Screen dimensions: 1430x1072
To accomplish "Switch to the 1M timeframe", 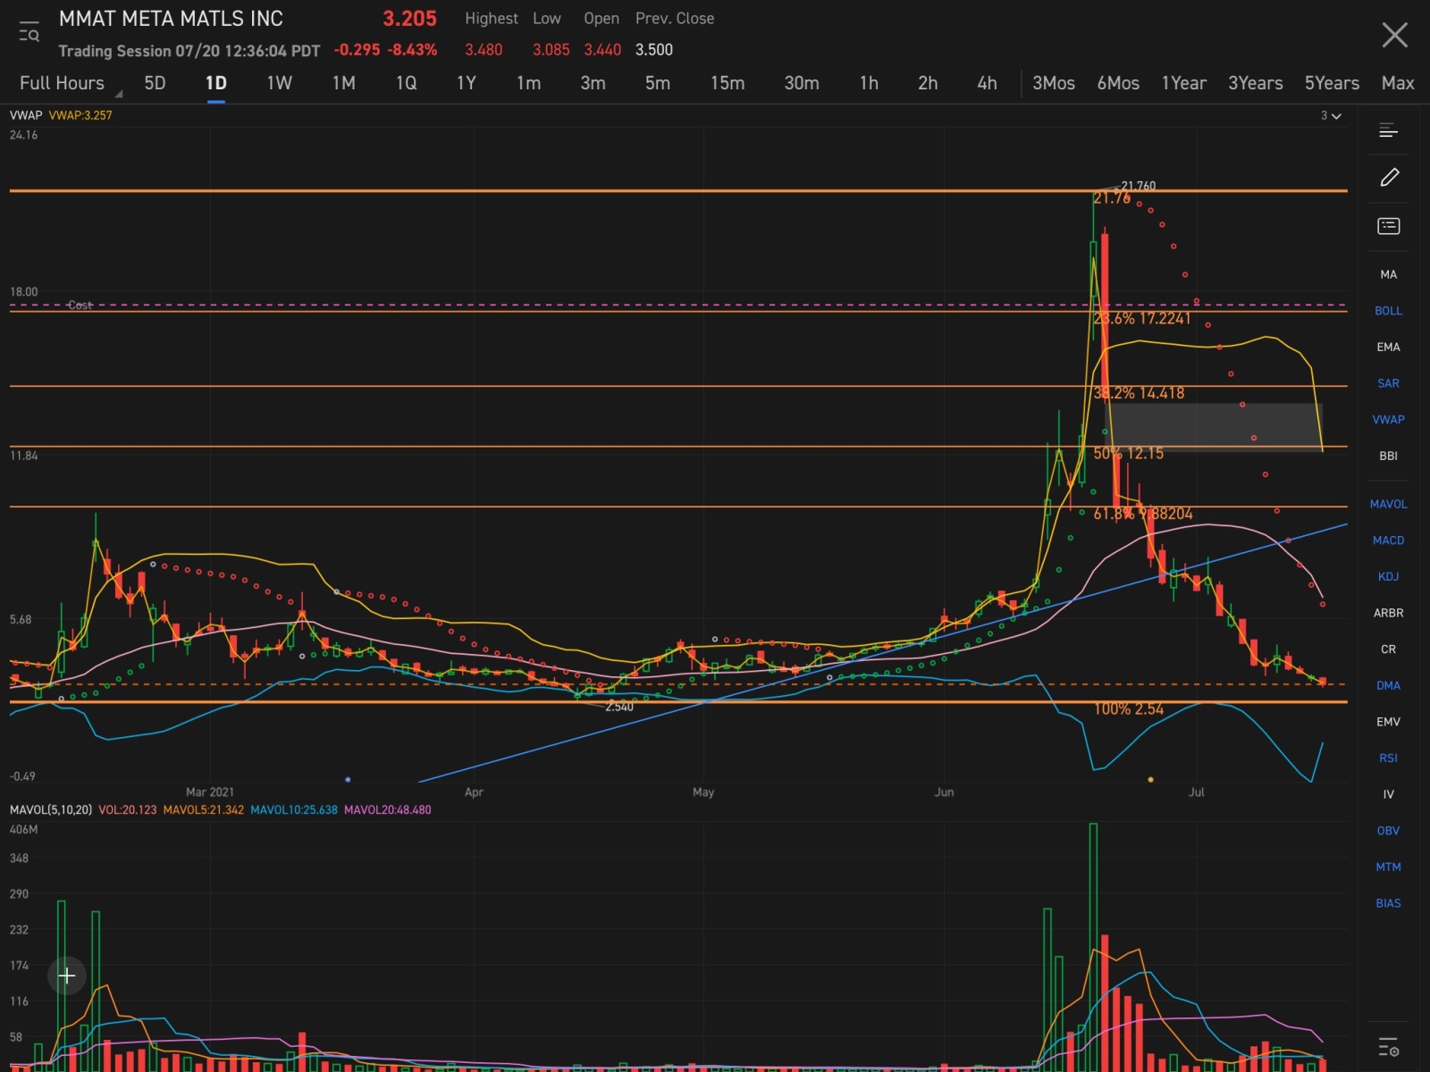I will [343, 83].
